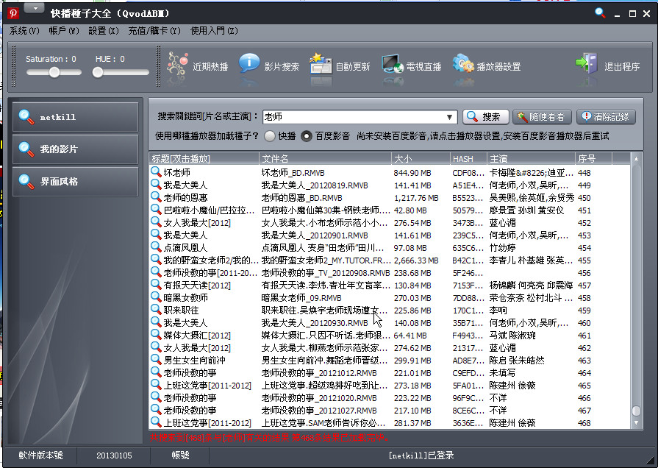The height and width of the screenshot is (468, 658).
Task: Open the 充值/購卡(Y) menu
Action: click(x=154, y=31)
